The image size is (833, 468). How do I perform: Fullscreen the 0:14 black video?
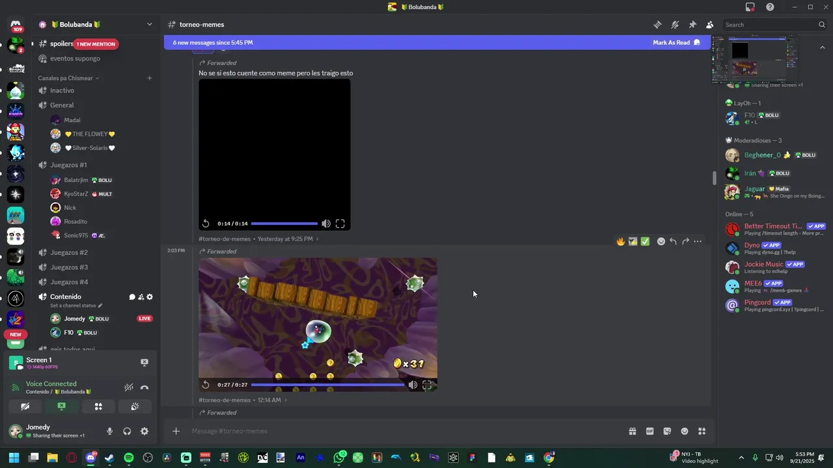pyautogui.click(x=340, y=224)
